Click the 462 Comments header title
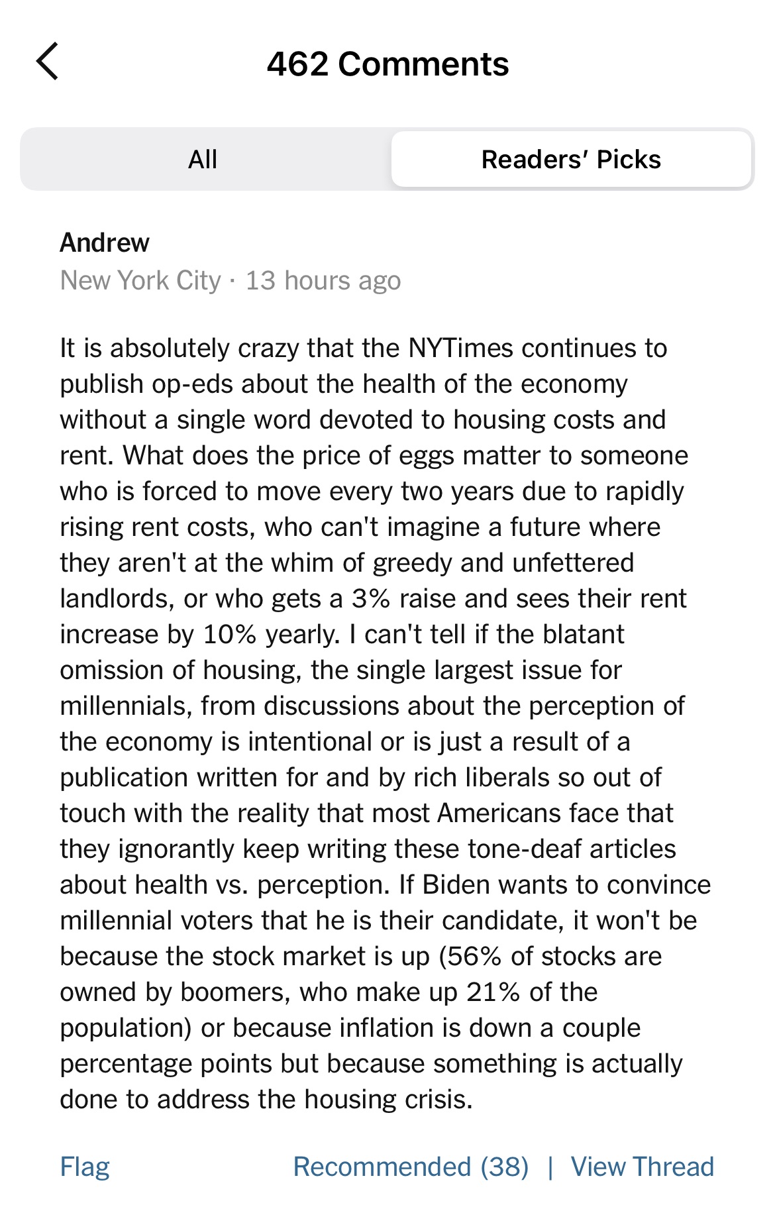775x1211 pixels. coord(387,64)
